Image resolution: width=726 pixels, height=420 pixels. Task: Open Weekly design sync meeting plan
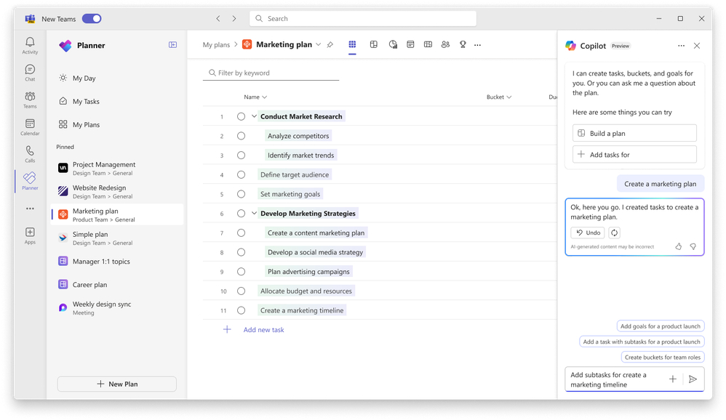coord(116,308)
